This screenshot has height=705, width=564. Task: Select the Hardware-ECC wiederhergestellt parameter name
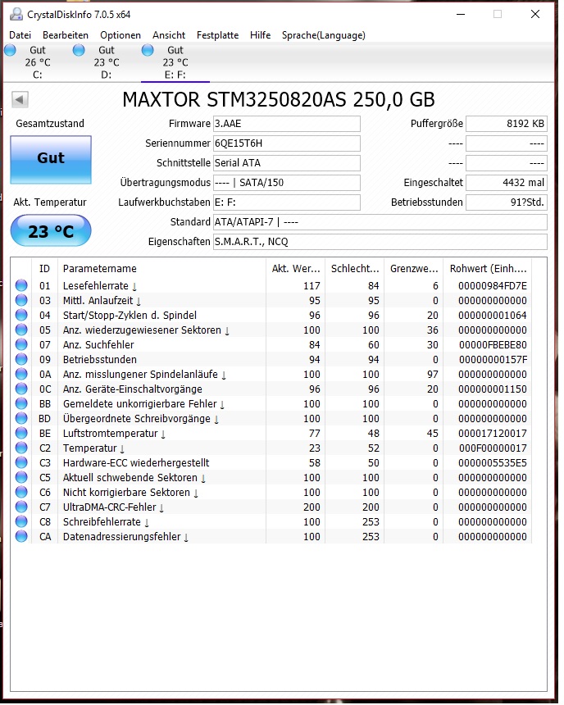pos(136,462)
